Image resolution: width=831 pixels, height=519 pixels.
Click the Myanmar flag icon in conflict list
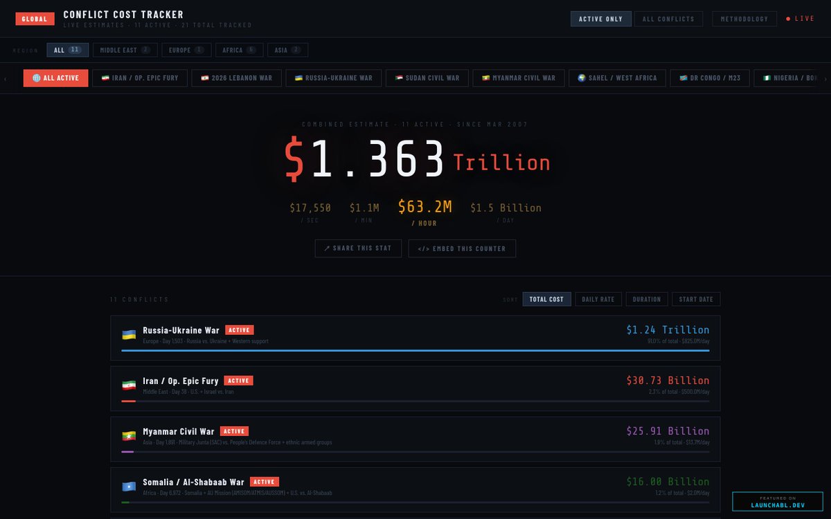[129, 436]
